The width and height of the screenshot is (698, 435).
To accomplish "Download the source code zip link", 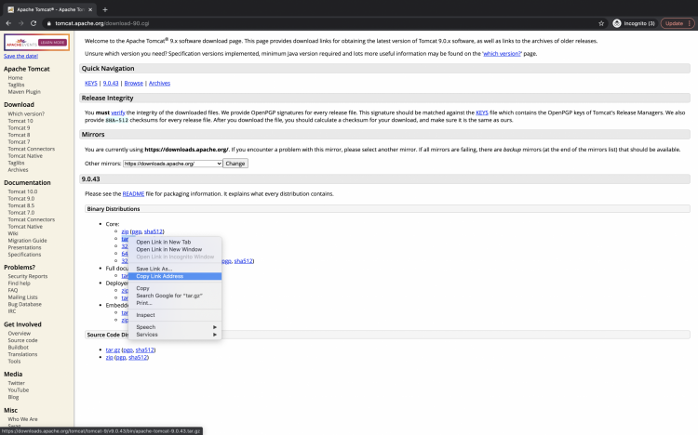I will pyautogui.click(x=109, y=357).
